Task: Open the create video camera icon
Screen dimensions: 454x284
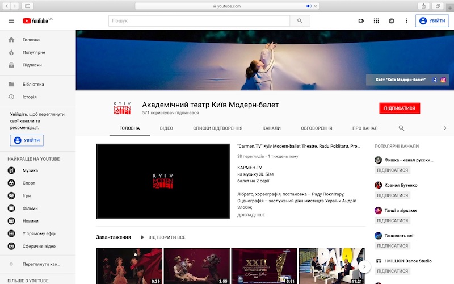Action: coord(361,21)
